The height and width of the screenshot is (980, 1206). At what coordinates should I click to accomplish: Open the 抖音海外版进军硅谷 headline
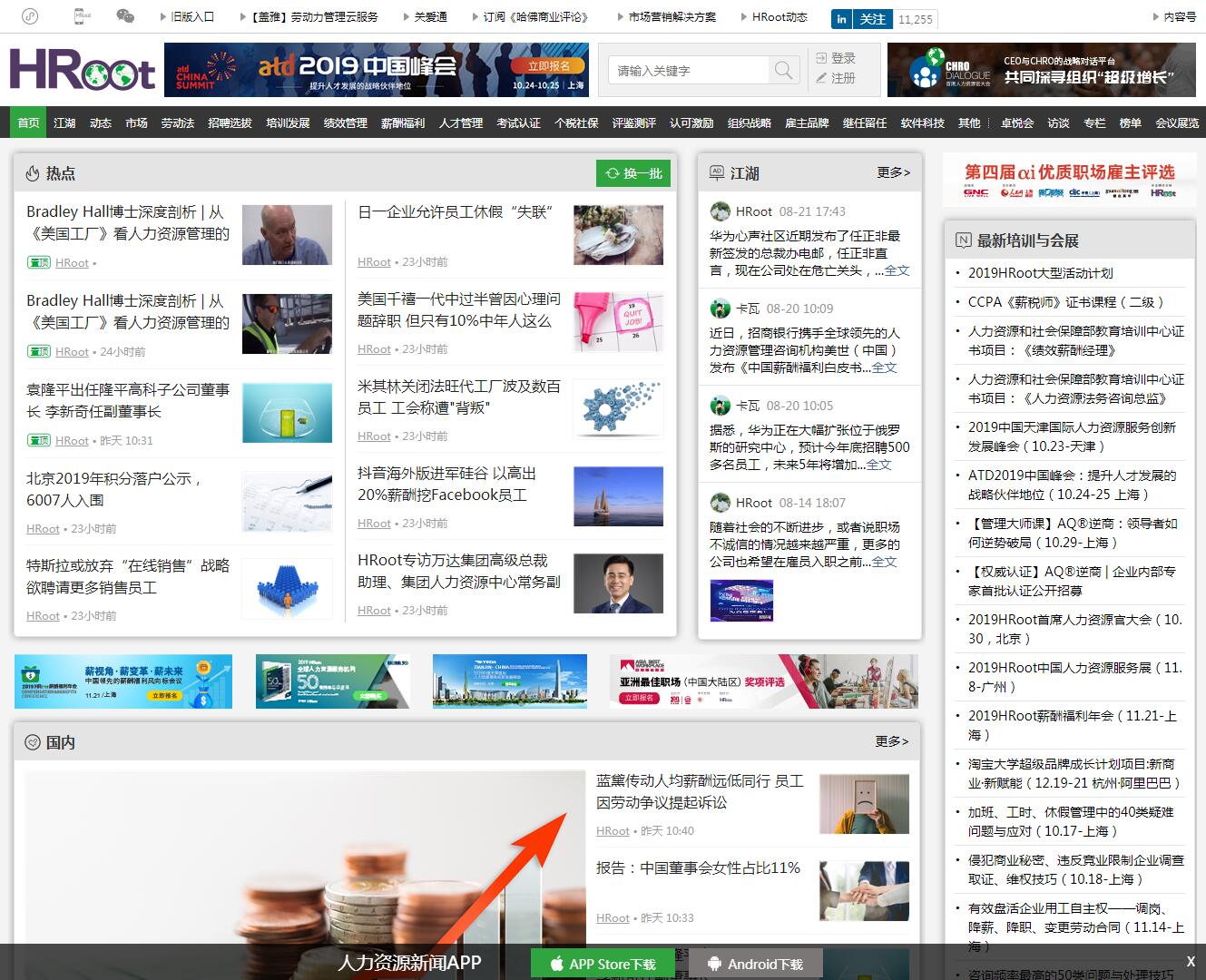tap(446, 484)
